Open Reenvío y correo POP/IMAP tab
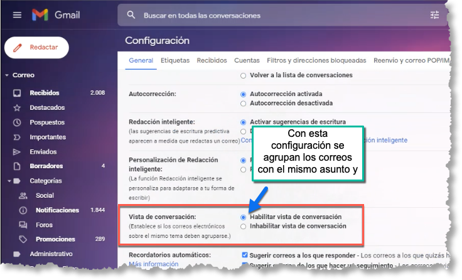 [412, 60]
